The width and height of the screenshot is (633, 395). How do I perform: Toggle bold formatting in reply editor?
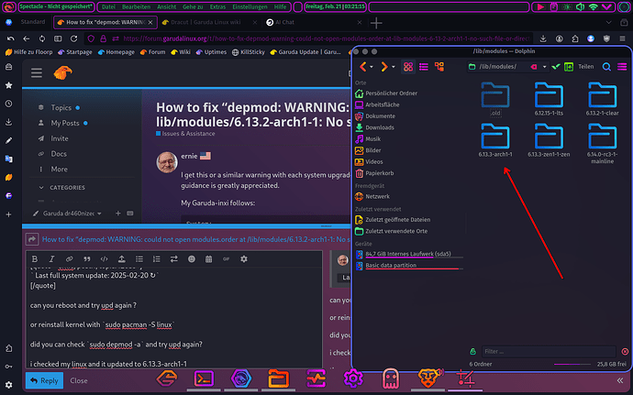click(x=35, y=259)
